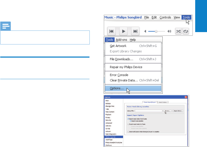The width and height of the screenshot is (207, 147).
Task: Open the File menu
Action: [x=147, y=17]
